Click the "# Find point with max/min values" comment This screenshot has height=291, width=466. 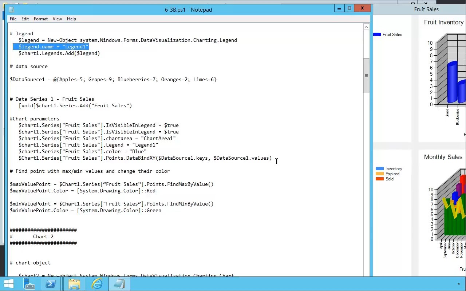tap(90, 171)
